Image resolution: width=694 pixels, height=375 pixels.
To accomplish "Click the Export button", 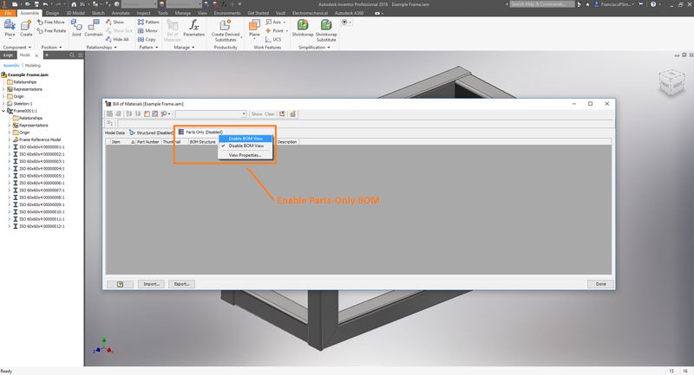I will point(181,284).
